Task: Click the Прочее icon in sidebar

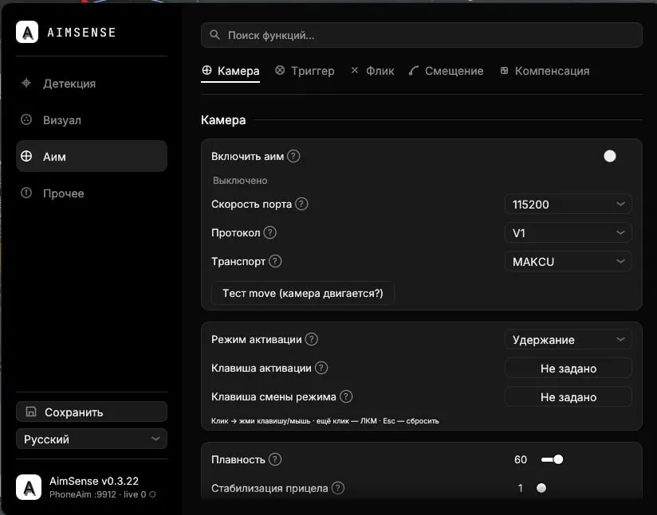Action: point(26,193)
